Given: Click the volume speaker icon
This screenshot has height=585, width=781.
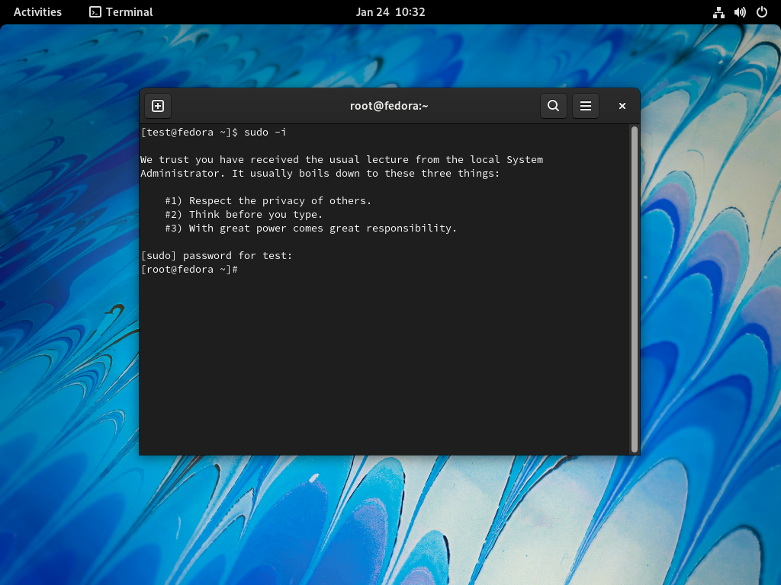Looking at the screenshot, I should click(x=740, y=12).
